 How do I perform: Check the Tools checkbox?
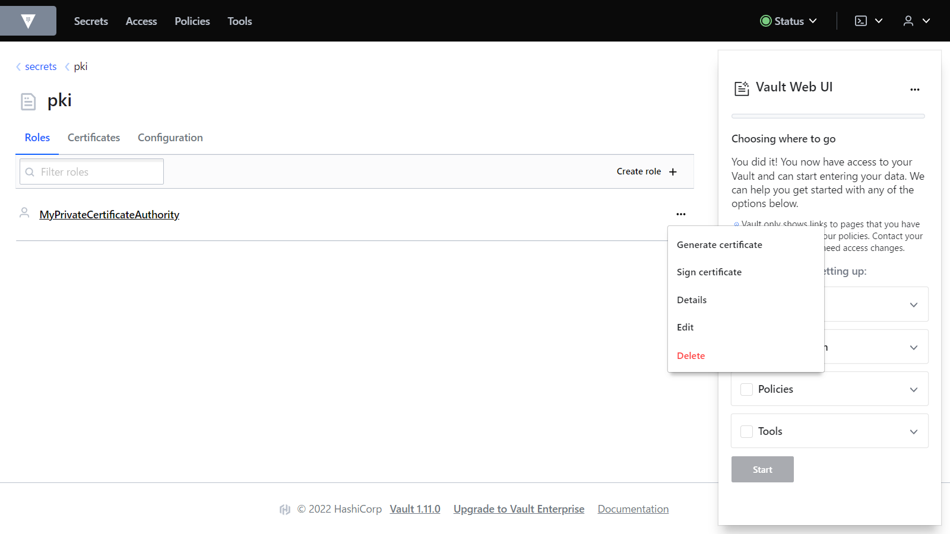(746, 431)
